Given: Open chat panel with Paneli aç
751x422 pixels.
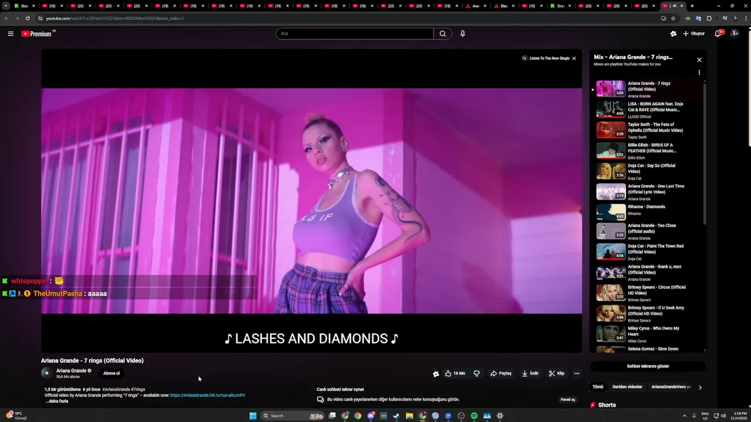Looking at the screenshot, I should click(x=568, y=400).
